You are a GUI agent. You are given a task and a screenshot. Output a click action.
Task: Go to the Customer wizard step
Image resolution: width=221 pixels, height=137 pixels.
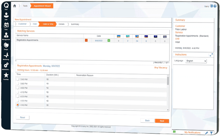click(22, 24)
